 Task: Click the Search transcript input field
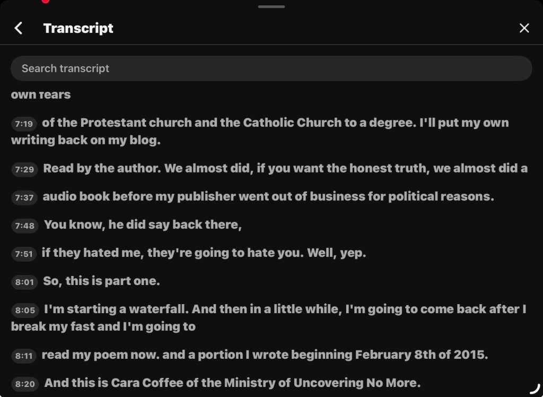(271, 68)
